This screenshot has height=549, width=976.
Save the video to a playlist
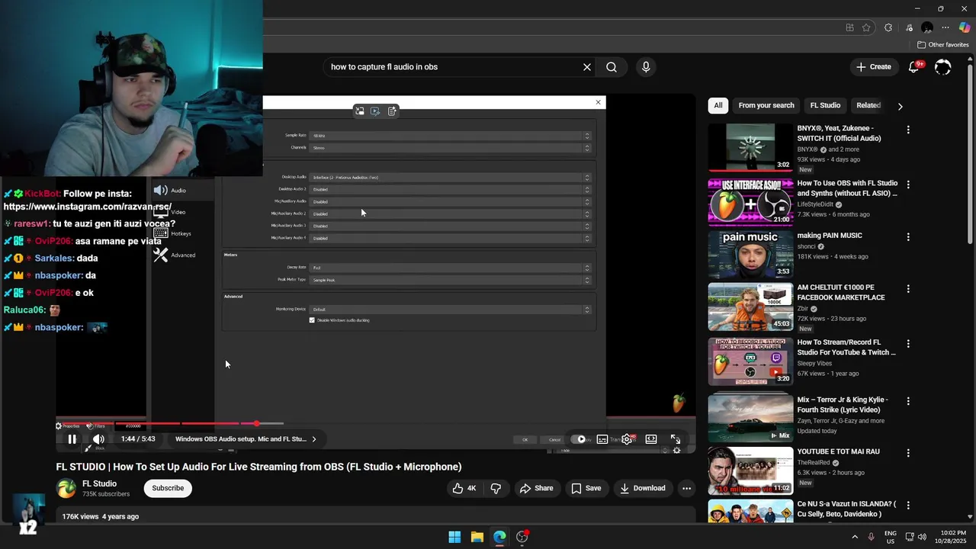coord(586,488)
